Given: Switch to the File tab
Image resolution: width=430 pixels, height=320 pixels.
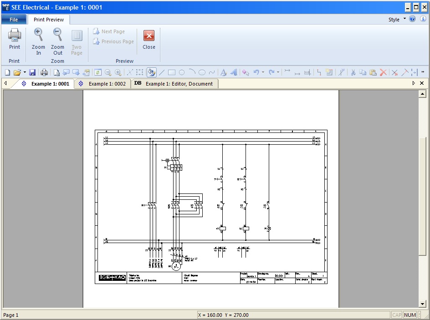Looking at the screenshot, I should tap(14, 19).
